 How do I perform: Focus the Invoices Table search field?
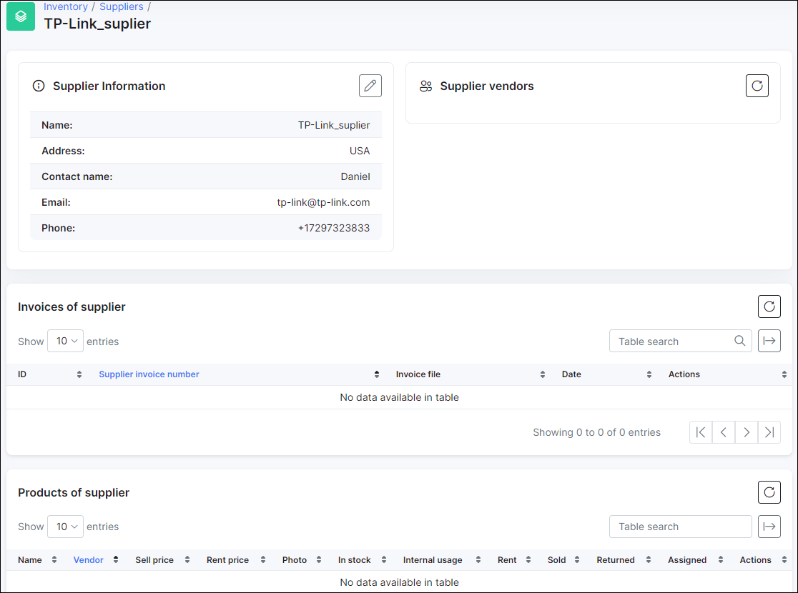point(680,341)
